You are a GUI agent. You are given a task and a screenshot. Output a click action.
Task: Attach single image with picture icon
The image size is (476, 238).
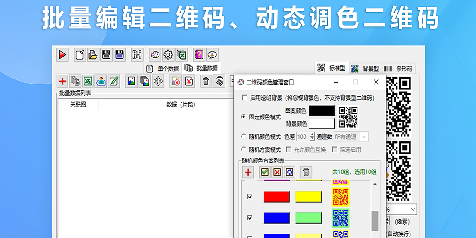click(x=132, y=81)
